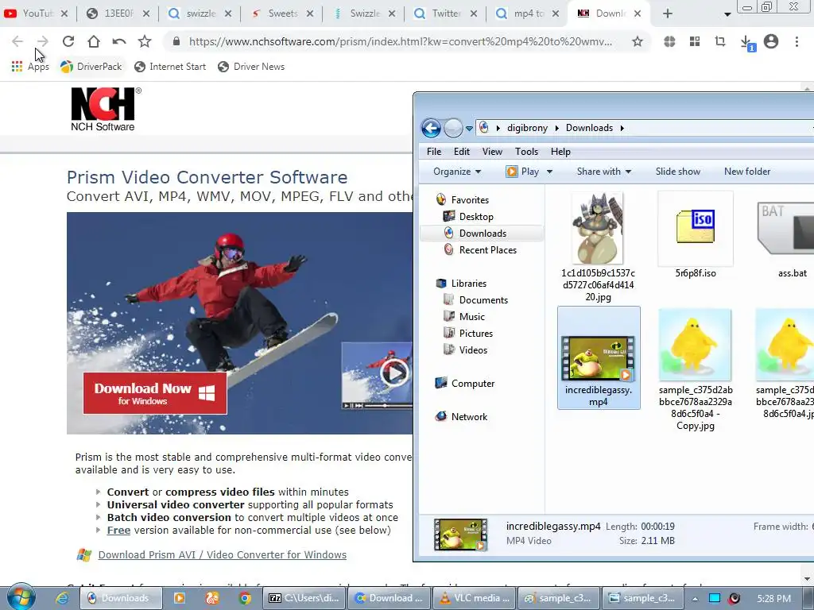Open Internet Explorer from the taskbar
The image size is (814, 610).
pos(62,598)
